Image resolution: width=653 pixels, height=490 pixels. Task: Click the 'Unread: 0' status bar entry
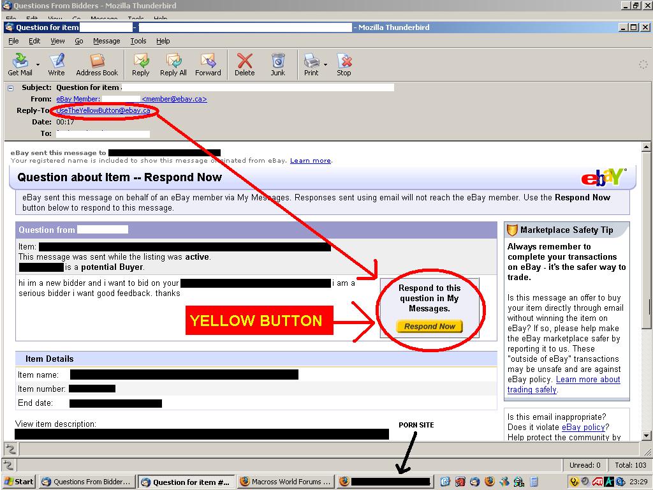[x=585, y=465]
